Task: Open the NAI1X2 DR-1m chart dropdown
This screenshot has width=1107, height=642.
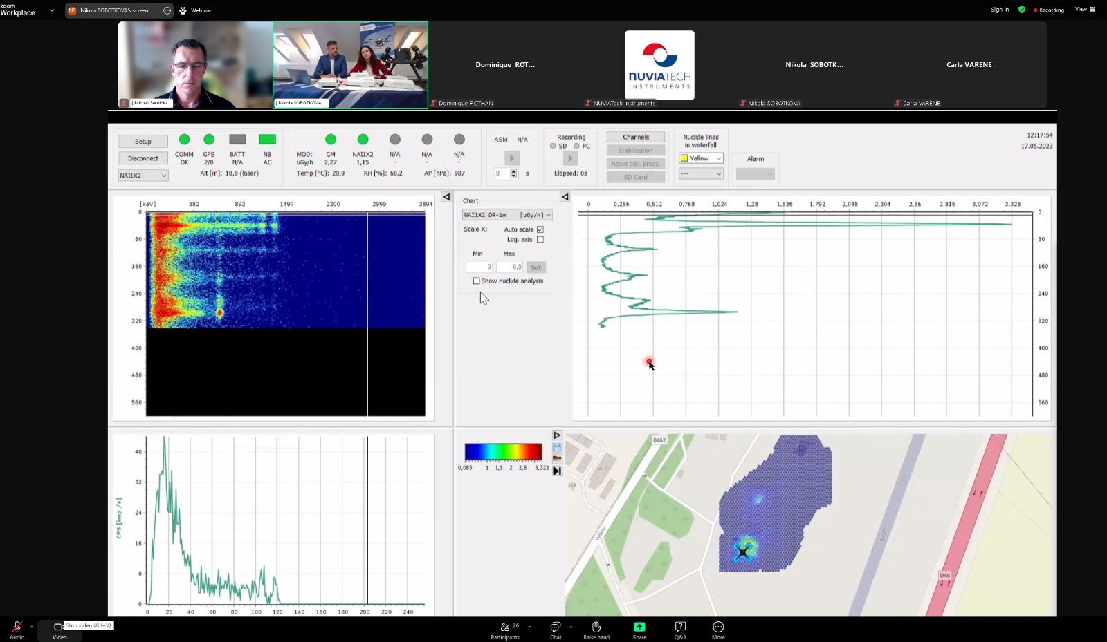Action: coord(507,215)
